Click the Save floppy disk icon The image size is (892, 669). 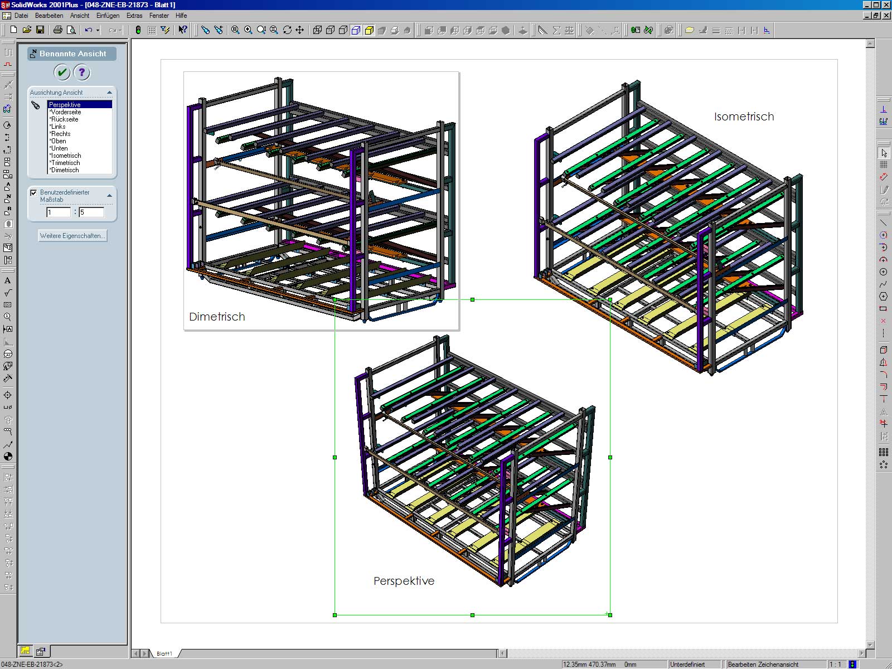coord(40,30)
